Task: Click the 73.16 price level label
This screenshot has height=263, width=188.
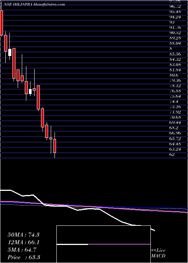Action: 175,107
